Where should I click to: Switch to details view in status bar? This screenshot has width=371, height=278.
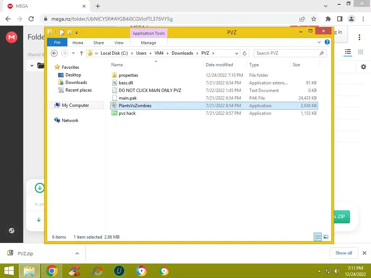317,237
